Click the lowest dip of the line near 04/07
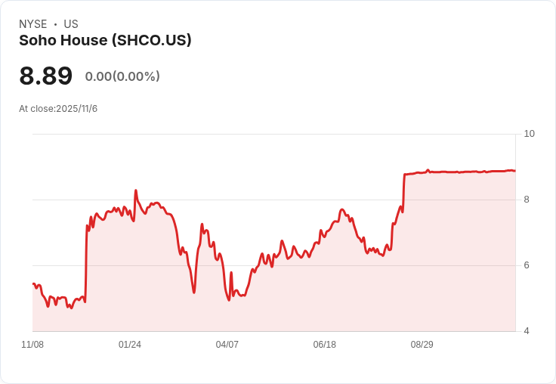Screen dimensions: 556x384 tap(229, 300)
